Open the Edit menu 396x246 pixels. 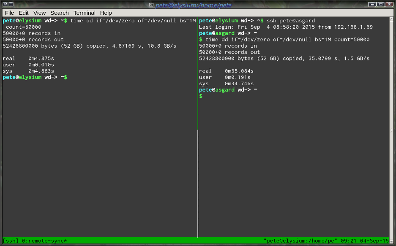click(x=24, y=13)
